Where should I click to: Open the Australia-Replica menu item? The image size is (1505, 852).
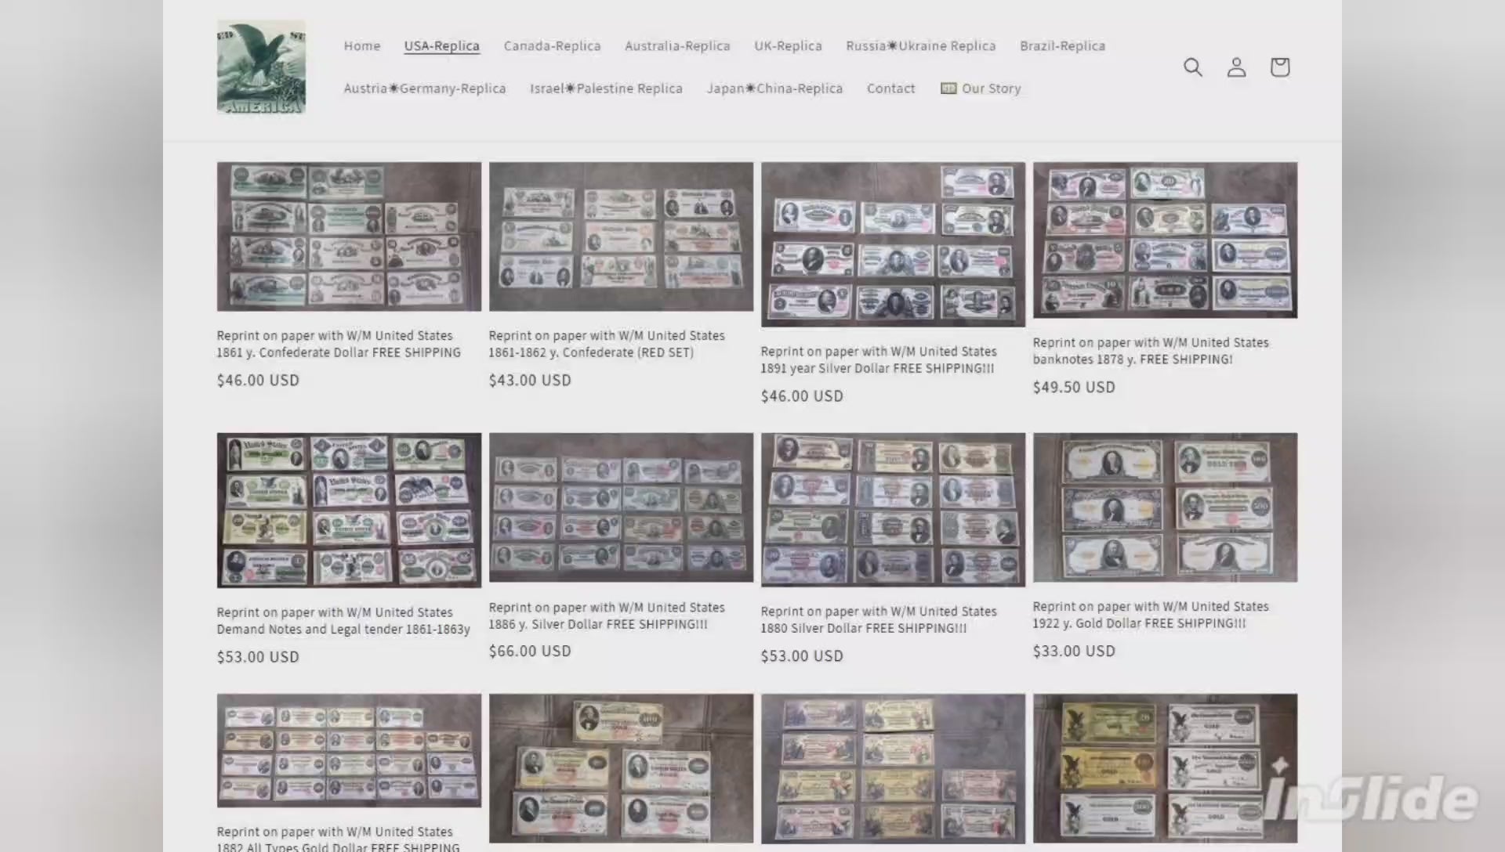pos(677,46)
